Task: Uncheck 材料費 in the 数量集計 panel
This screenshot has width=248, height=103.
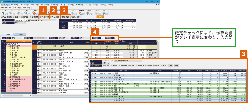Action: point(104,65)
